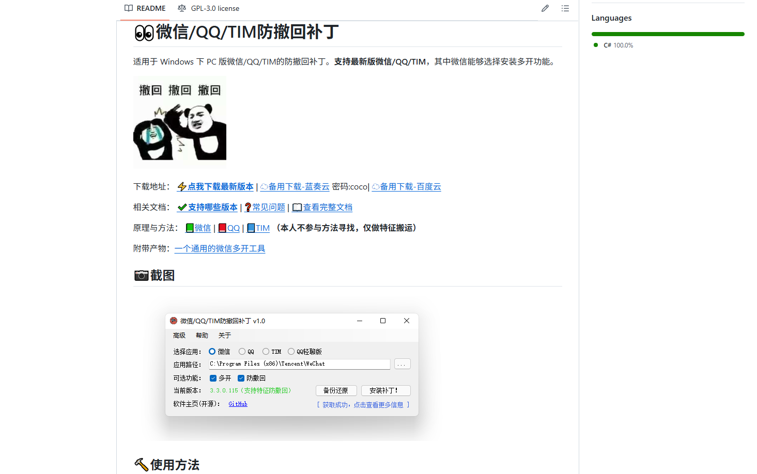Switch to the GPL-3.0 license tab
Viewport: 757px width, 474px height.
209,8
